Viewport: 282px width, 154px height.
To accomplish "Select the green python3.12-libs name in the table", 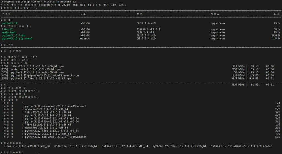I will (13, 36).
